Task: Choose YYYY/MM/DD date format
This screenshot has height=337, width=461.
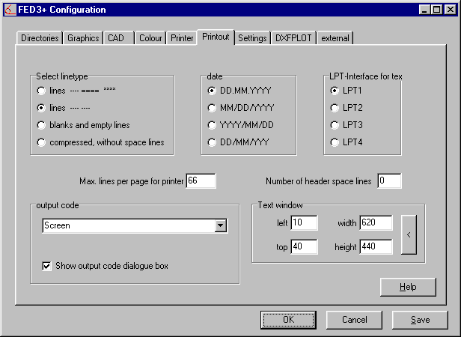Action: [x=213, y=125]
